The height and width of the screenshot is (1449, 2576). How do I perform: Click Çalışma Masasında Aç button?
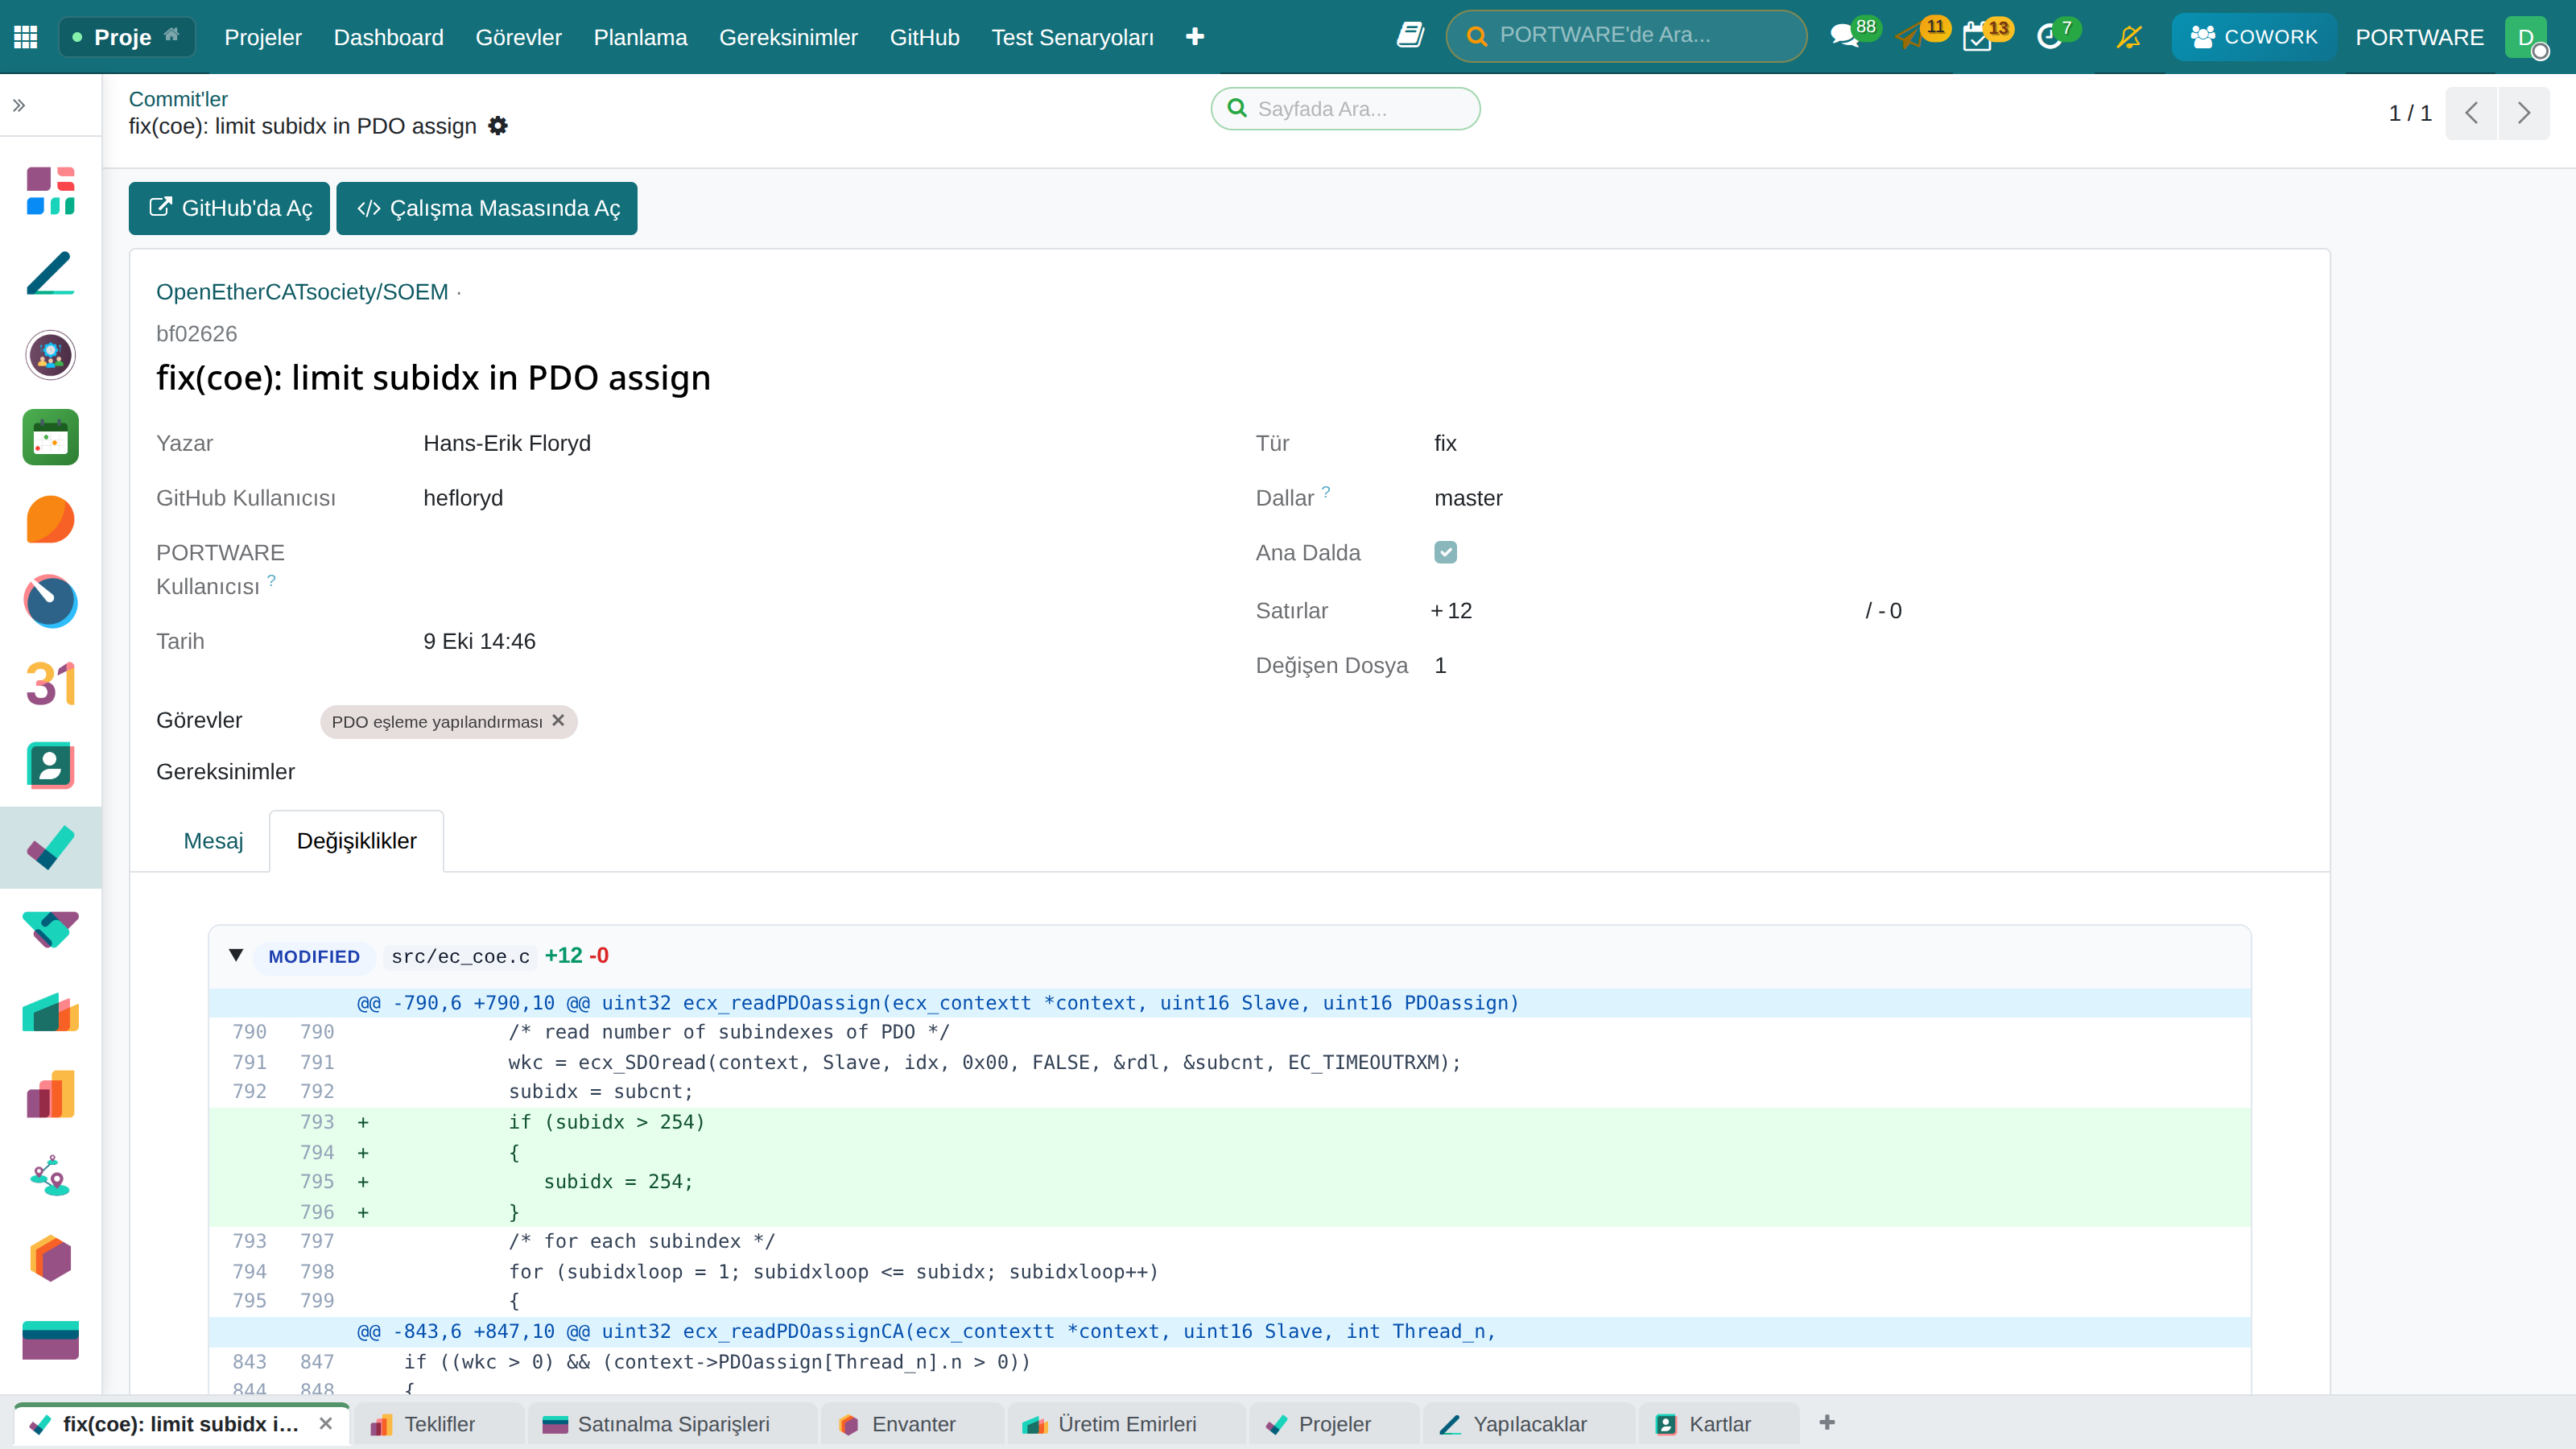487,208
